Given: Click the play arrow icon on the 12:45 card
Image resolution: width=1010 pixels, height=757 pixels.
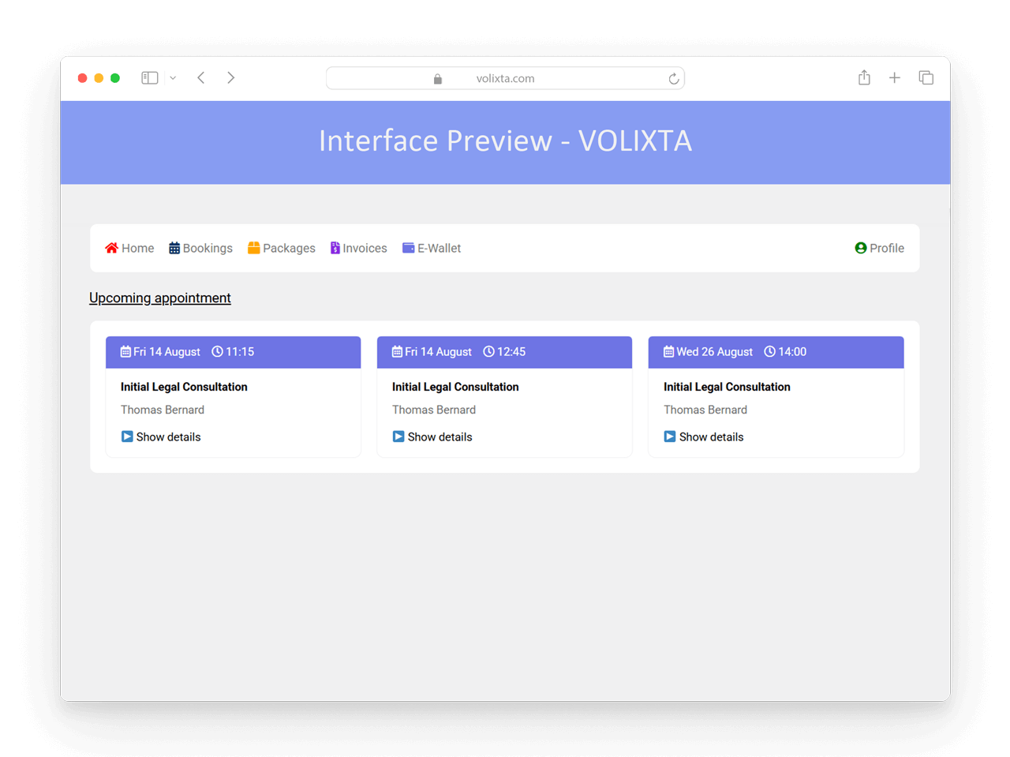Looking at the screenshot, I should [398, 437].
